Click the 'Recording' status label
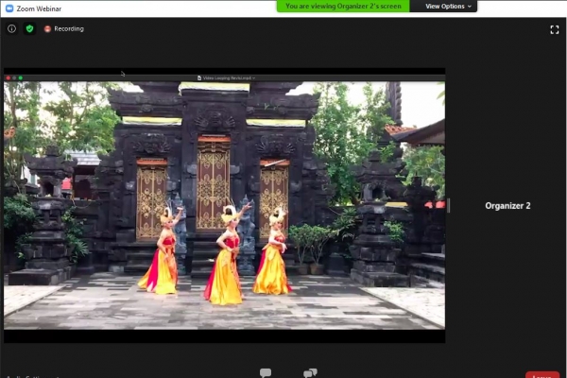 (x=68, y=28)
